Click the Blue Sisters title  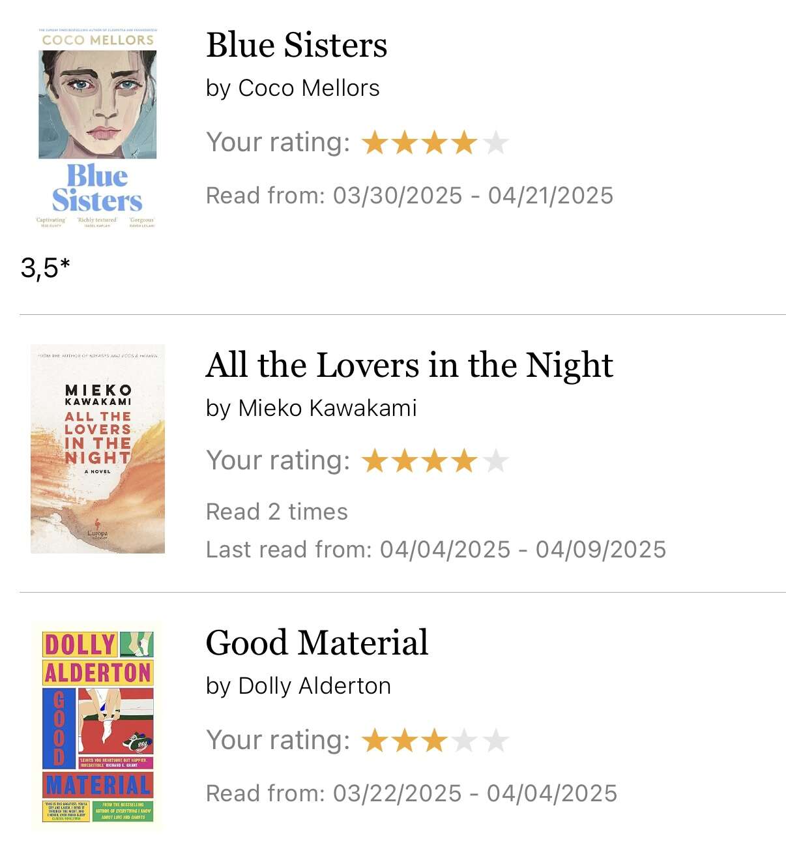coord(297,46)
